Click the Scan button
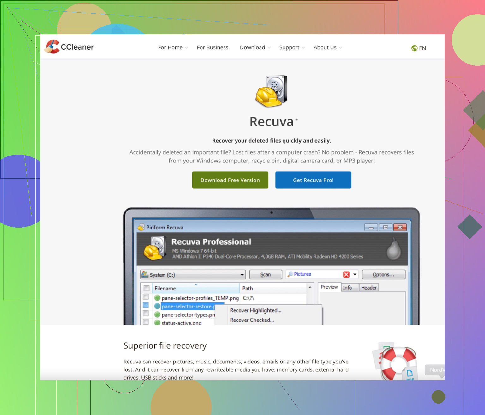Viewport: 485px width, 415px height. (x=266, y=275)
